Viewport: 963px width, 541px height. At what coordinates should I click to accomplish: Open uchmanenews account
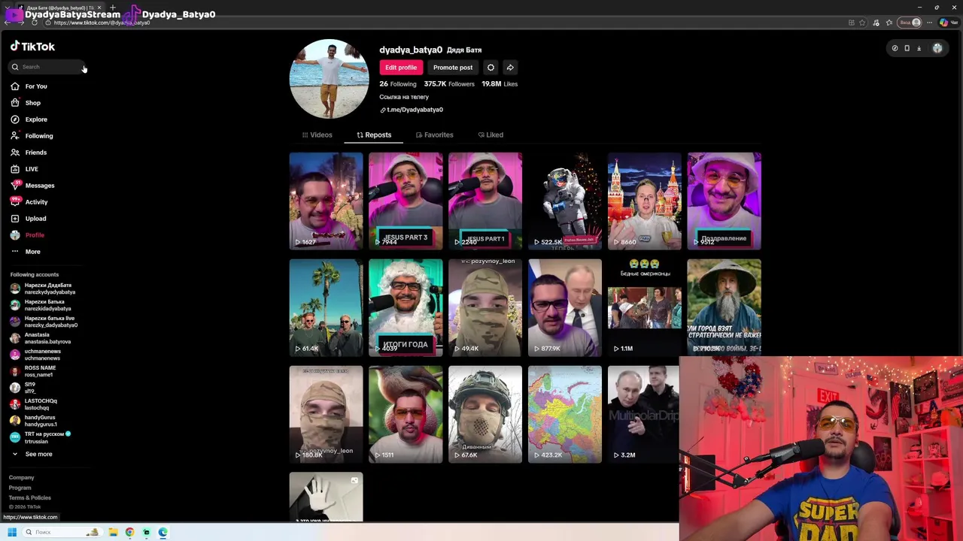pyautogui.click(x=38, y=355)
